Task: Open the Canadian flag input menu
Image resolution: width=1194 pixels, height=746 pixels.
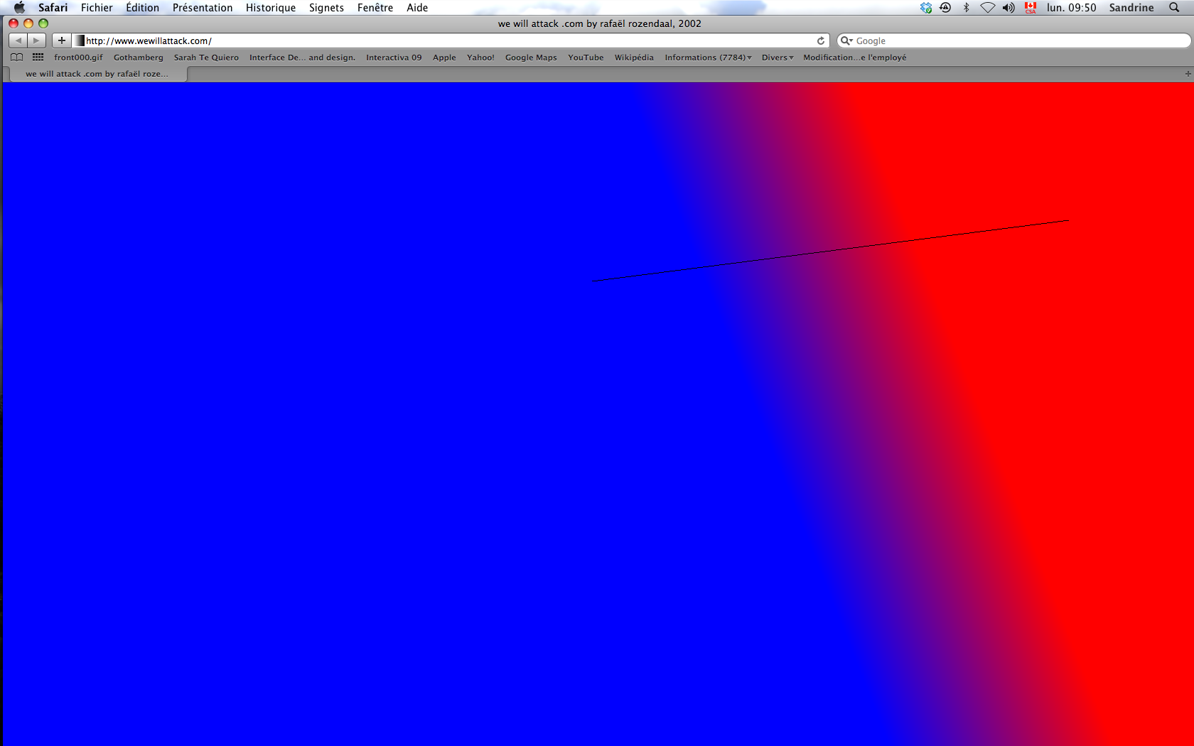Action: click(x=1031, y=8)
